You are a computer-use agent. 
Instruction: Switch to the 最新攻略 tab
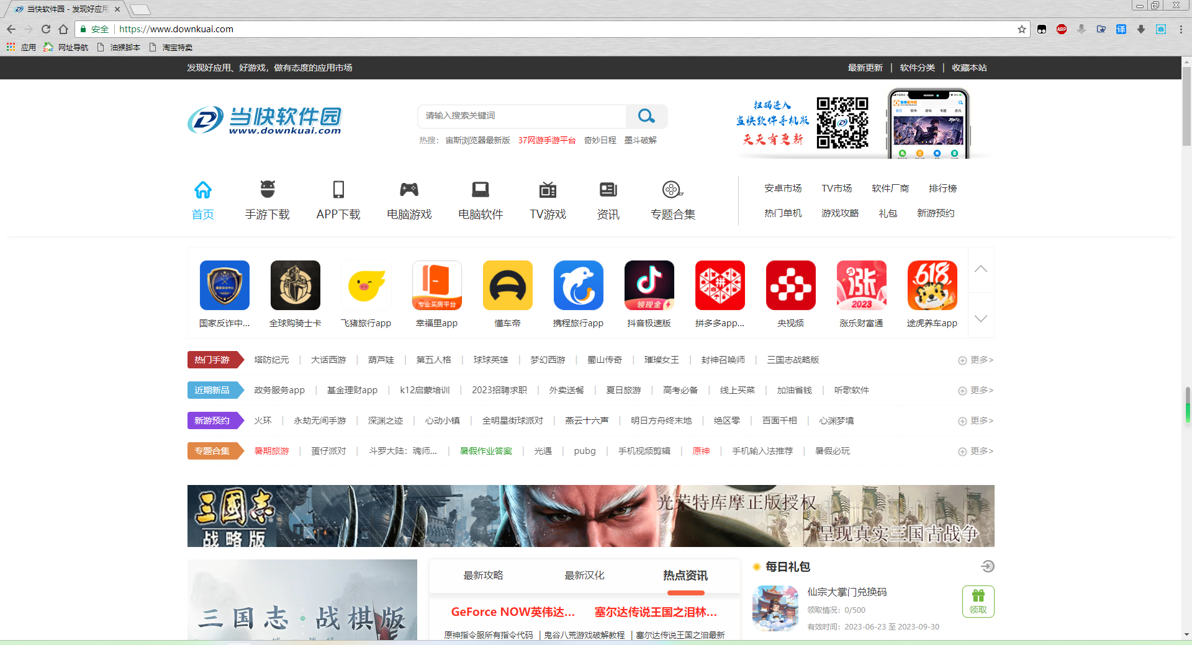[x=483, y=576]
